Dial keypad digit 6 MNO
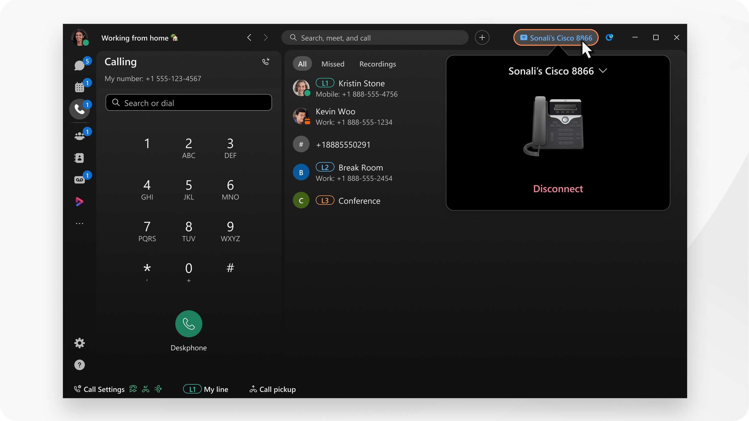 [x=230, y=189]
